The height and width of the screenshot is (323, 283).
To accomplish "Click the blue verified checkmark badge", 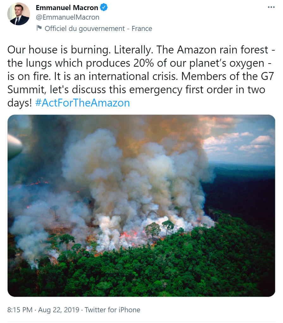I will coord(104,7).
